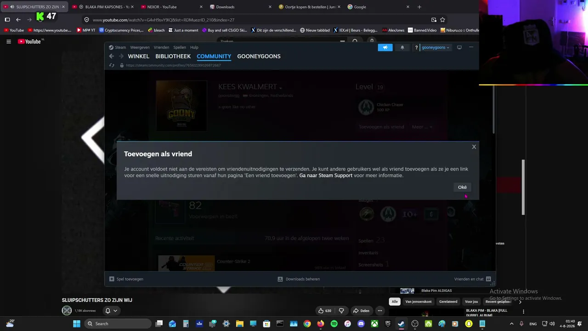This screenshot has width=588, height=331.
Task: Click the Steam help question mark
Action: 416,47
